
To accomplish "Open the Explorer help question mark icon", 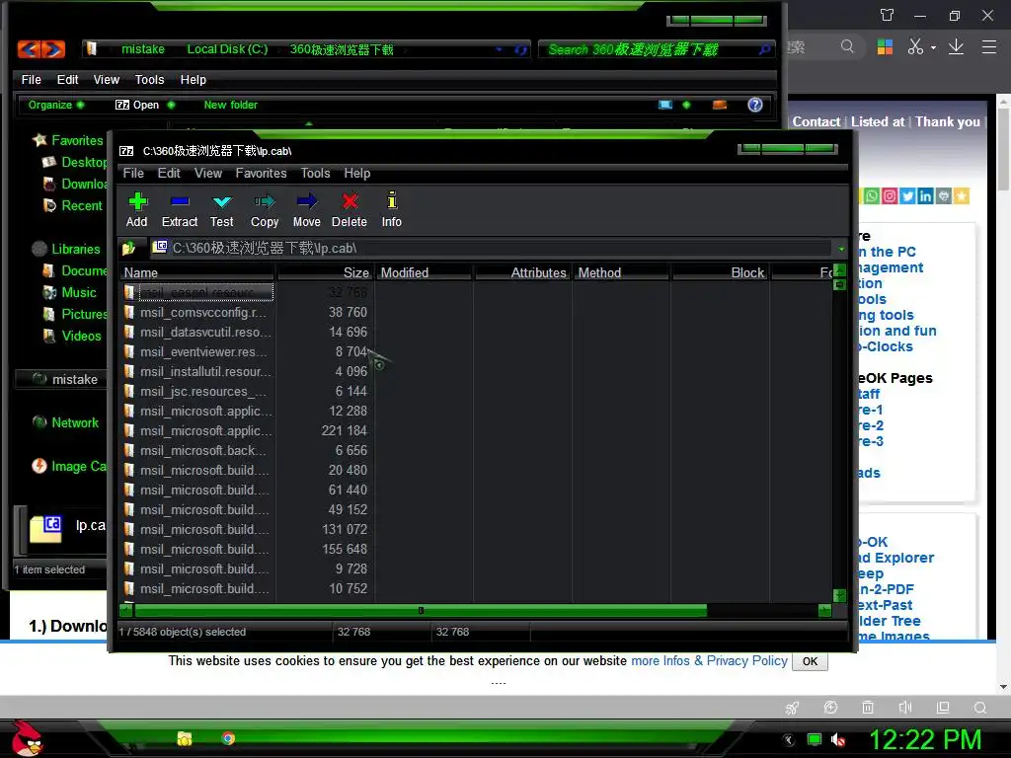I will [x=755, y=105].
